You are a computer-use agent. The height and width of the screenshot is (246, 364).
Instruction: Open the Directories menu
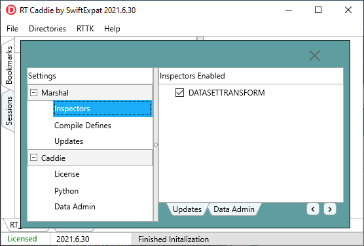(x=47, y=29)
